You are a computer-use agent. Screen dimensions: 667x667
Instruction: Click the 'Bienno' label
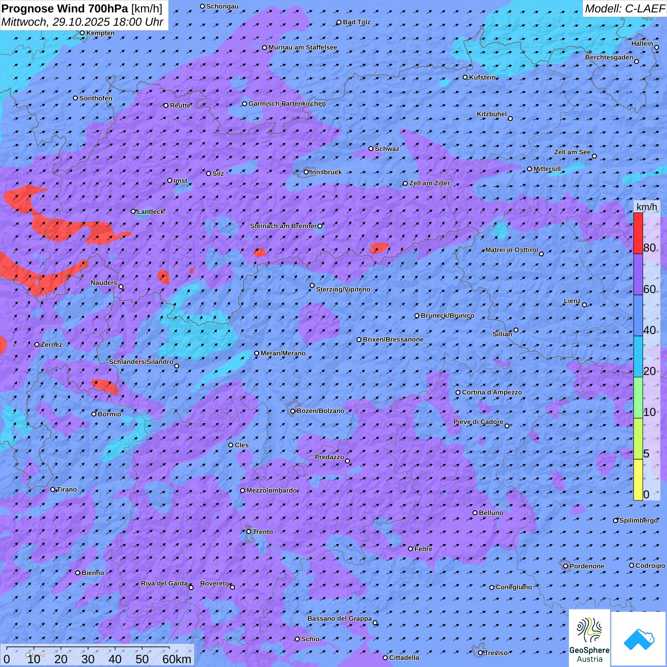92,573
